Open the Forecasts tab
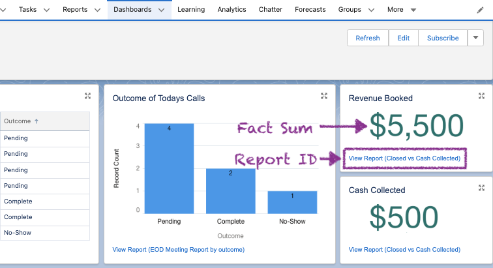 [x=310, y=10]
